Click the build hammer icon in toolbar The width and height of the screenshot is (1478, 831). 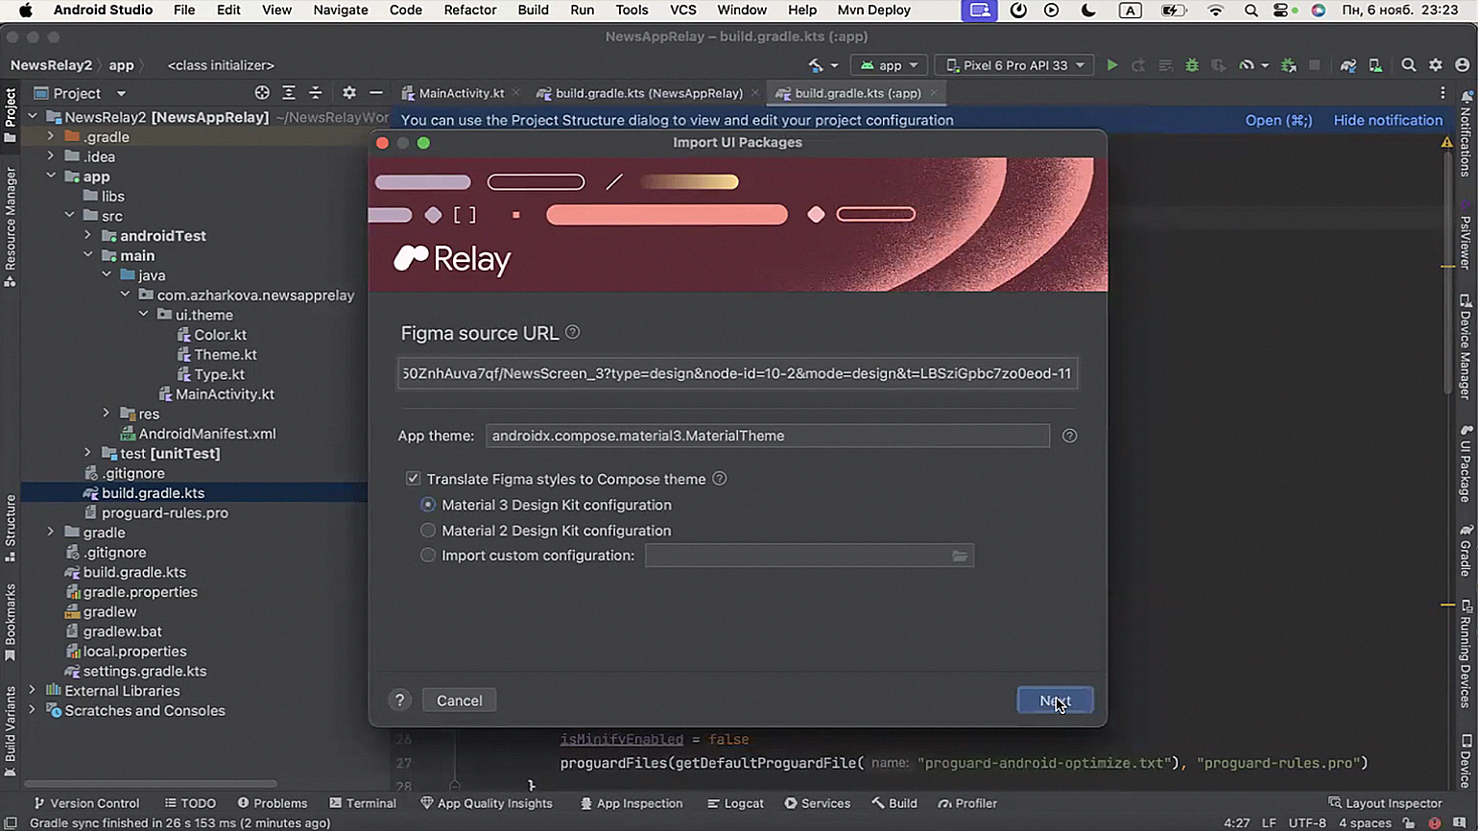point(816,65)
